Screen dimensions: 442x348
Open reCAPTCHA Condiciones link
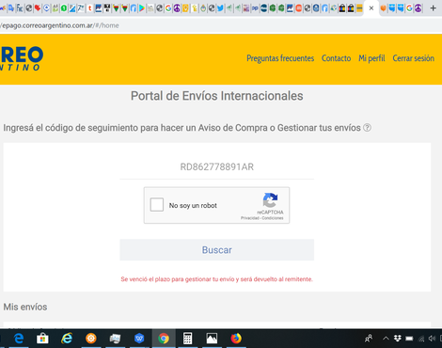pos(273,218)
